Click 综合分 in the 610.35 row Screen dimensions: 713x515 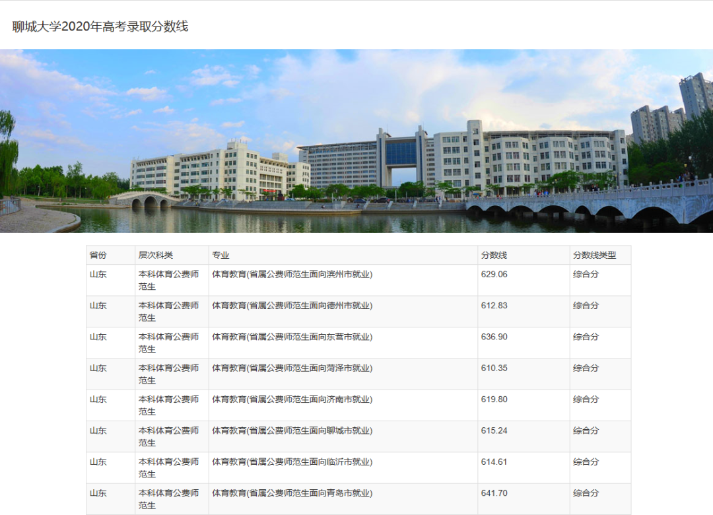point(586,368)
